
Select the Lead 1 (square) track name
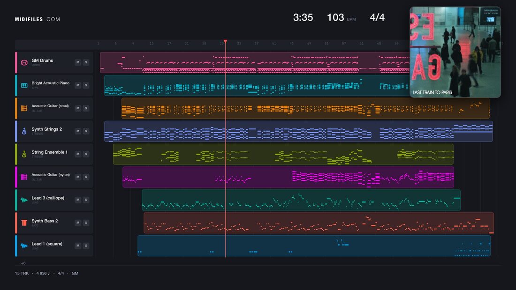pyautogui.click(x=47, y=244)
